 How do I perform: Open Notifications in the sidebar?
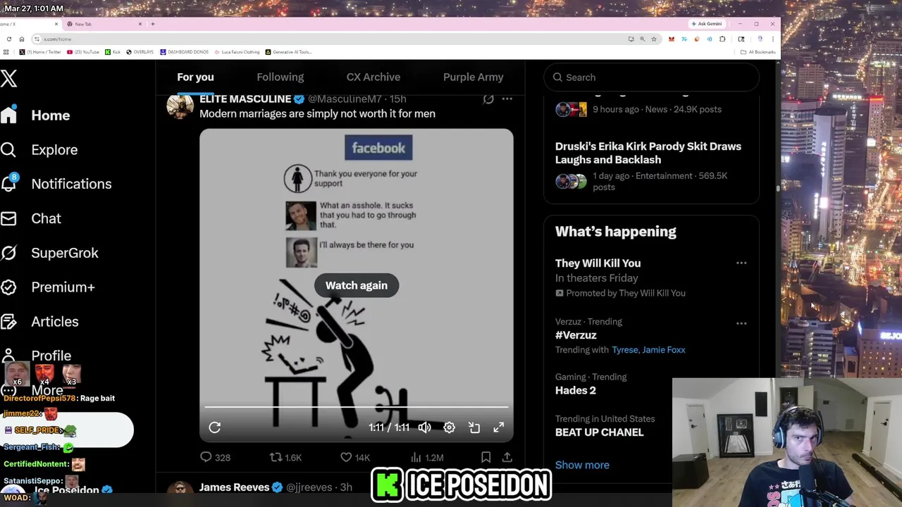click(71, 184)
